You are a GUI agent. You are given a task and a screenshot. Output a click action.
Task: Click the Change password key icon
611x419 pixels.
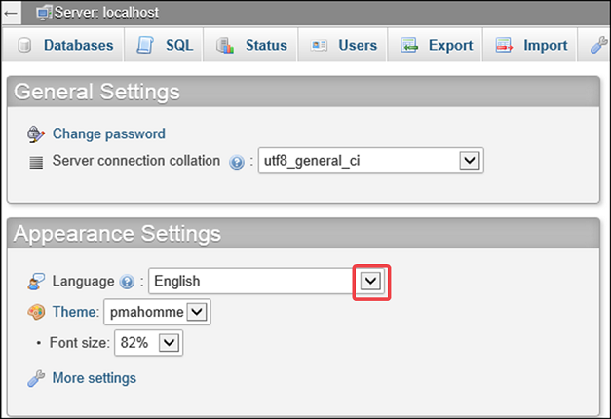click(x=36, y=134)
